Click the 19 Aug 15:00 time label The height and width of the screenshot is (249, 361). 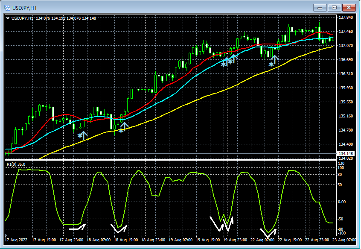[208, 240]
